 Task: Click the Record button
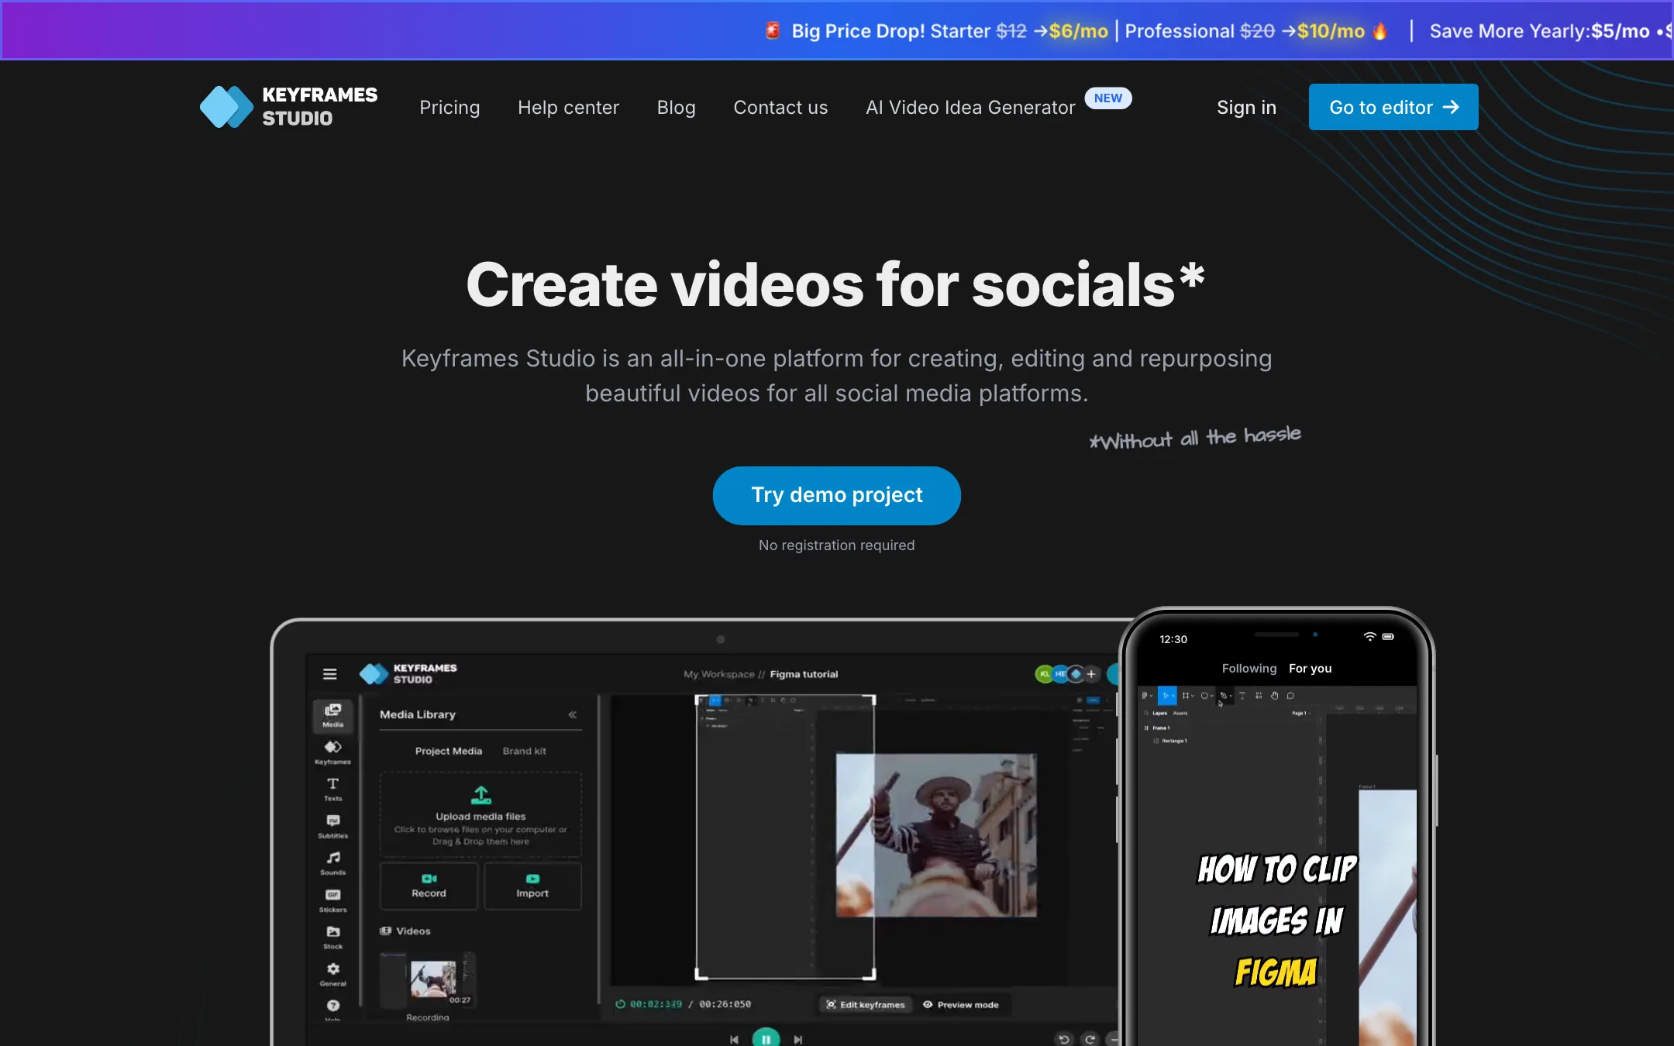(429, 886)
